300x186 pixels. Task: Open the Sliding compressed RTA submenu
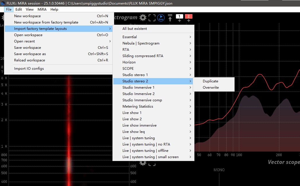(x=153, y=56)
